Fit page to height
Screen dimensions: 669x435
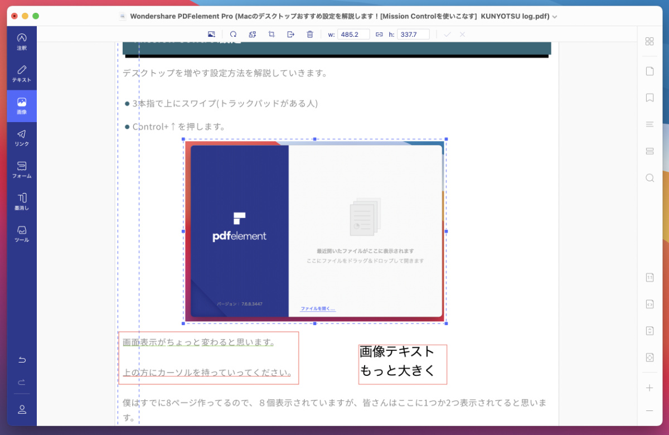[x=649, y=331]
